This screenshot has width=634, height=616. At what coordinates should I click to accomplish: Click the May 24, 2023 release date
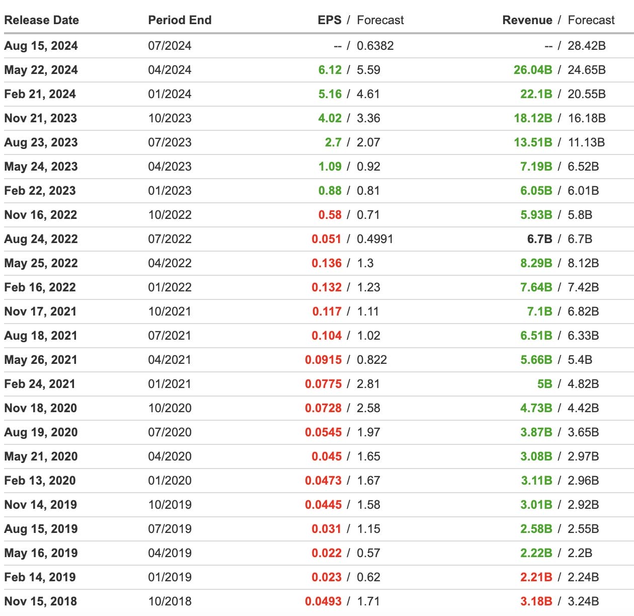point(41,167)
